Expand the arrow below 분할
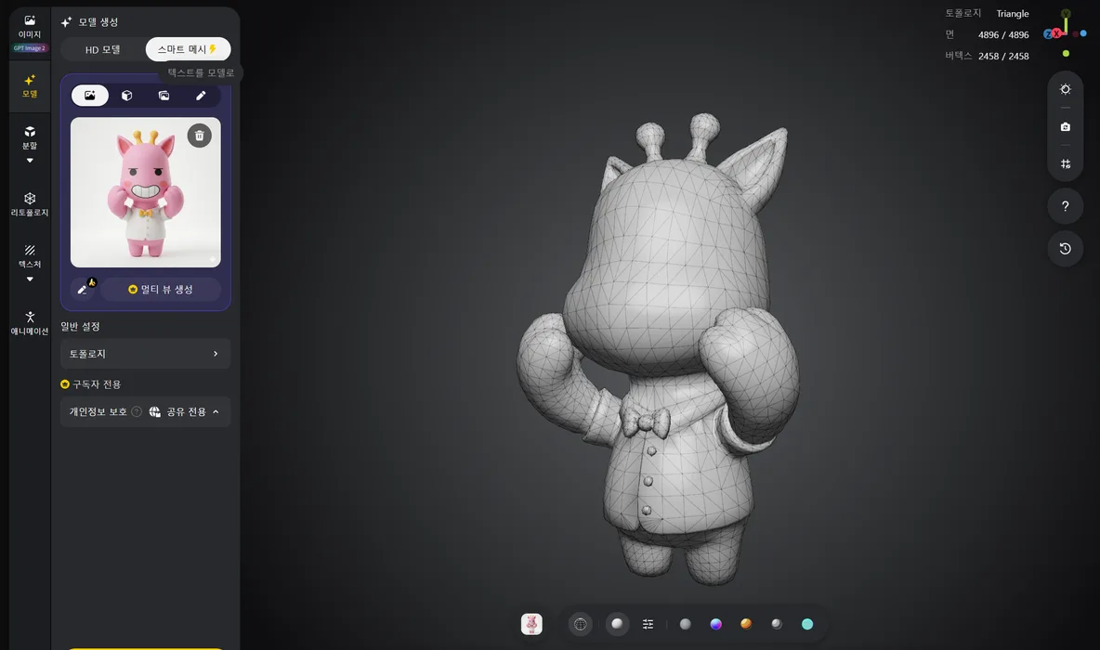Screen dimensions: 1100x650 point(30,161)
